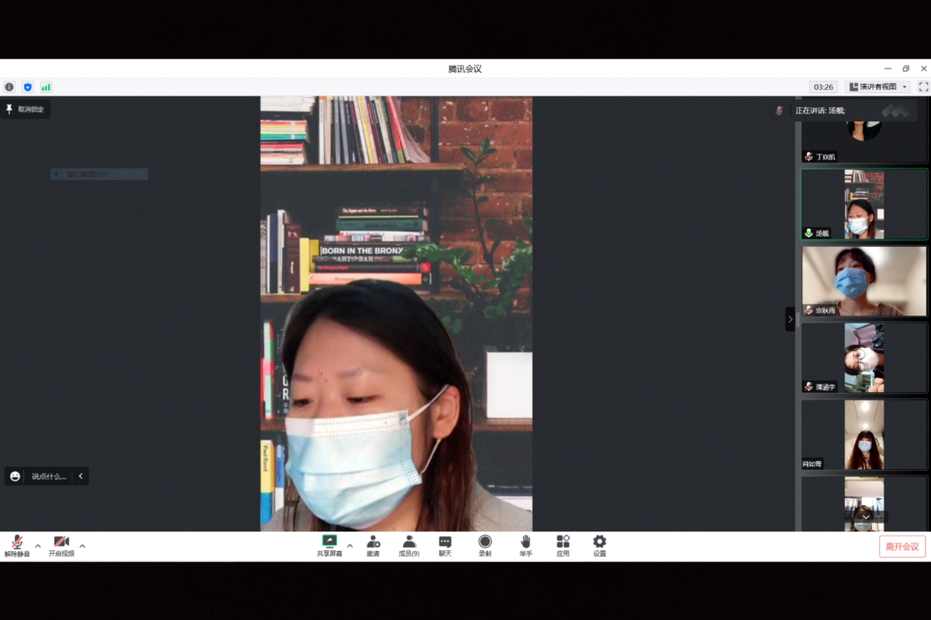
Task: Open the Apps icon
Action: [x=563, y=545]
